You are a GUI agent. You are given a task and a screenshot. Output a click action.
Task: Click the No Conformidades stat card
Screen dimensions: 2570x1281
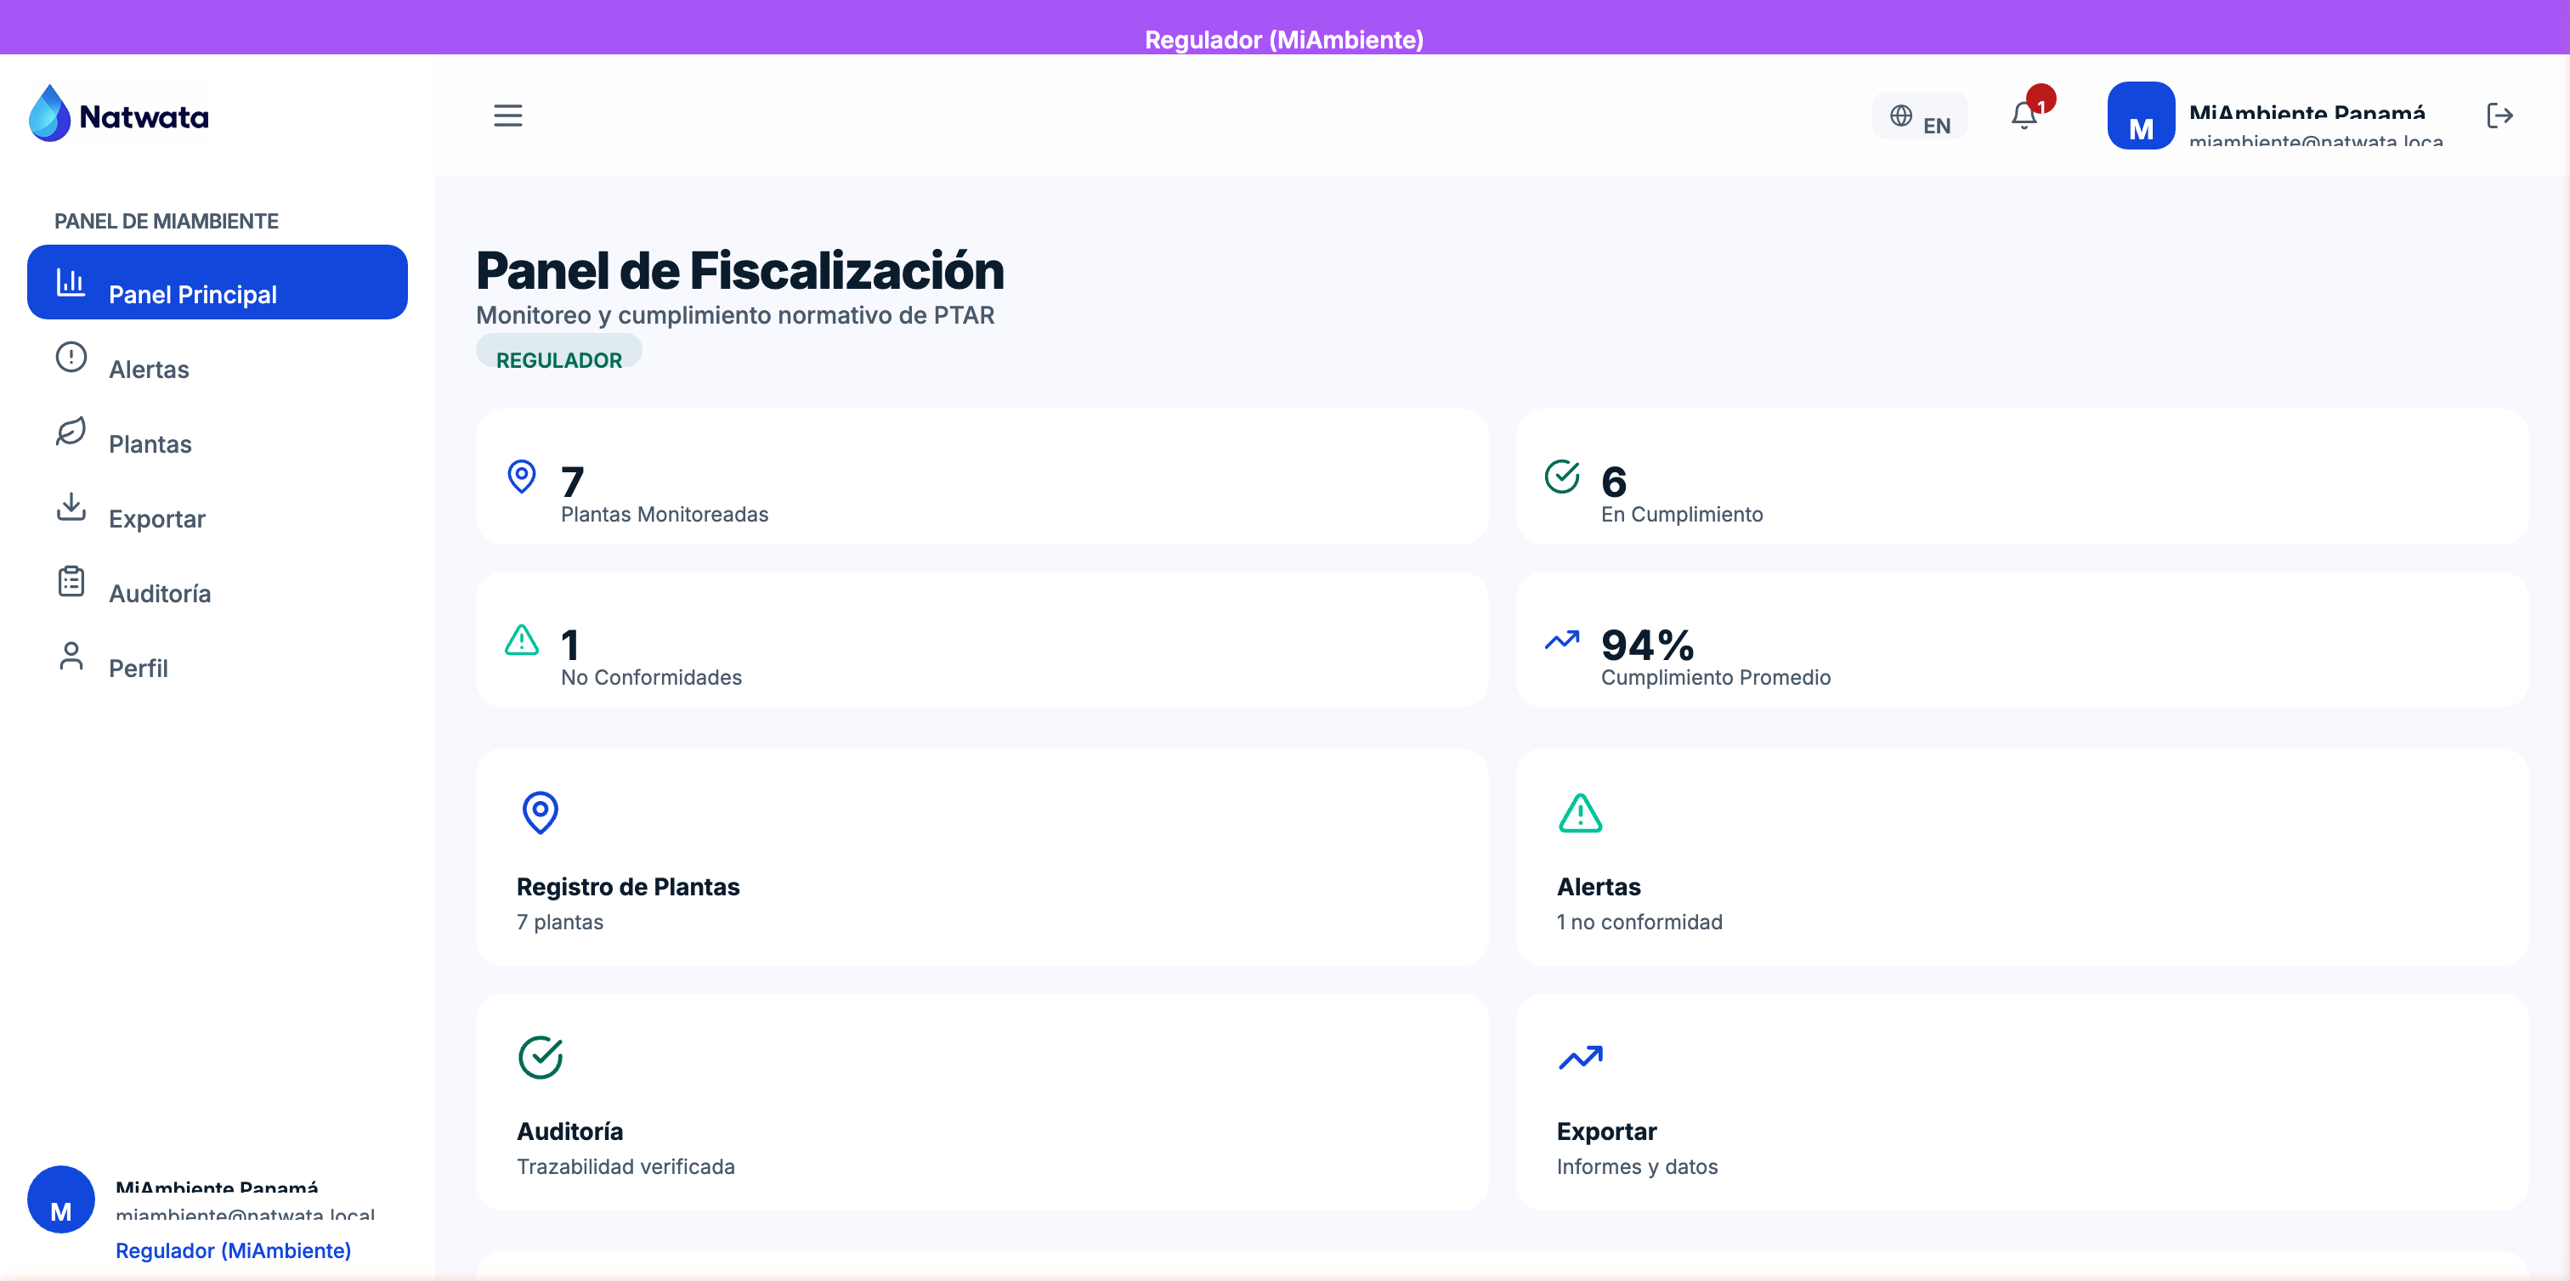pyautogui.click(x=982, y=640)
